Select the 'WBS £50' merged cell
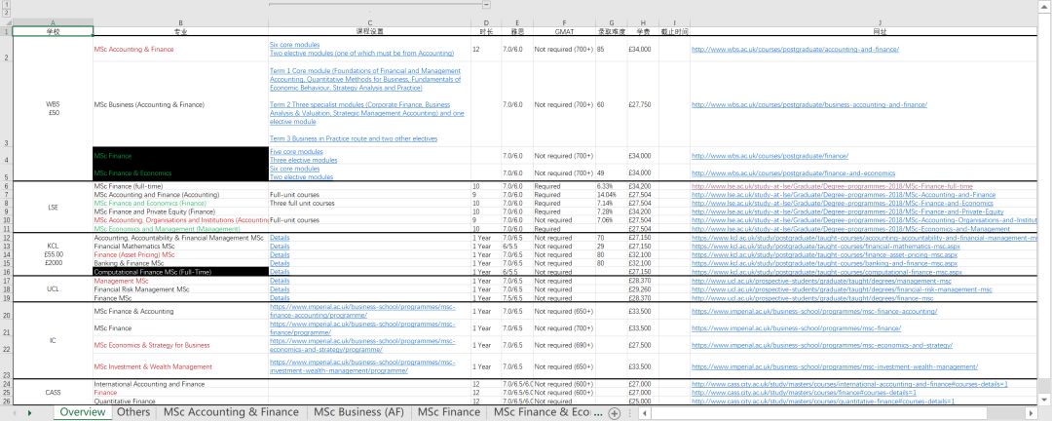Image resolution: width=1052 pixels, height=421 pixels. (53, 108)
